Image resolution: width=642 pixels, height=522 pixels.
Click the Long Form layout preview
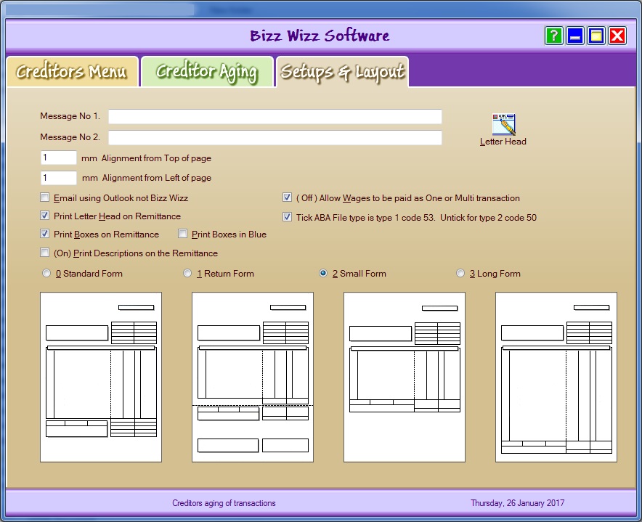coord(556,377)
